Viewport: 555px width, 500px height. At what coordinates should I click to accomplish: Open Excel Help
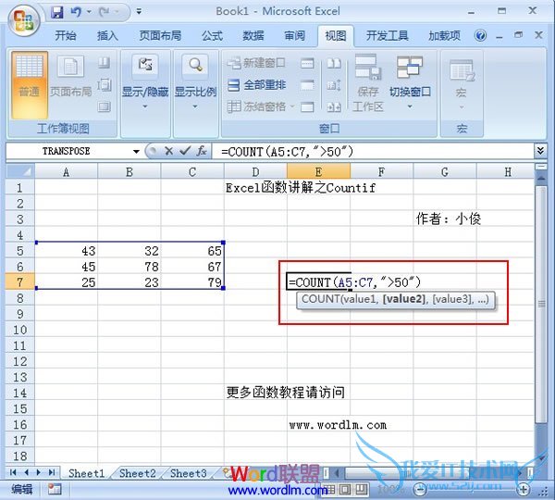480,35
